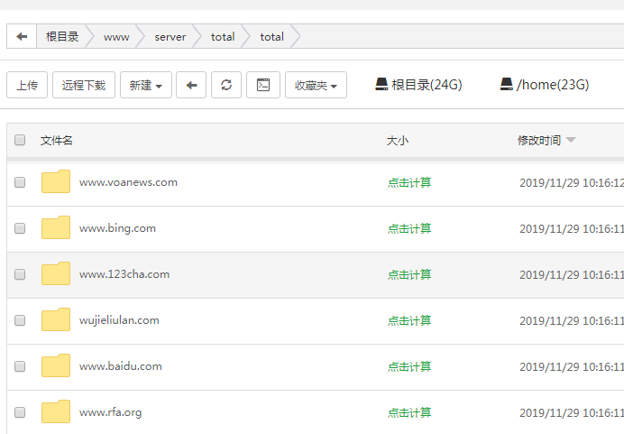Click modified time of www.voanews.com
Screen dimensions: 624x434
coord(572,183)
